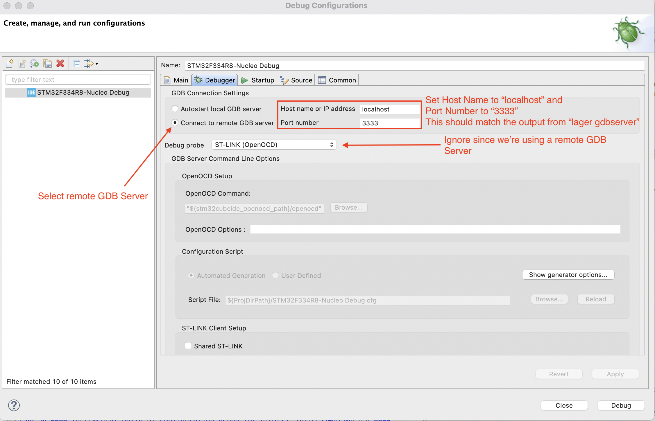Collapse all configurations in the tree

click(x=76, y=63)
